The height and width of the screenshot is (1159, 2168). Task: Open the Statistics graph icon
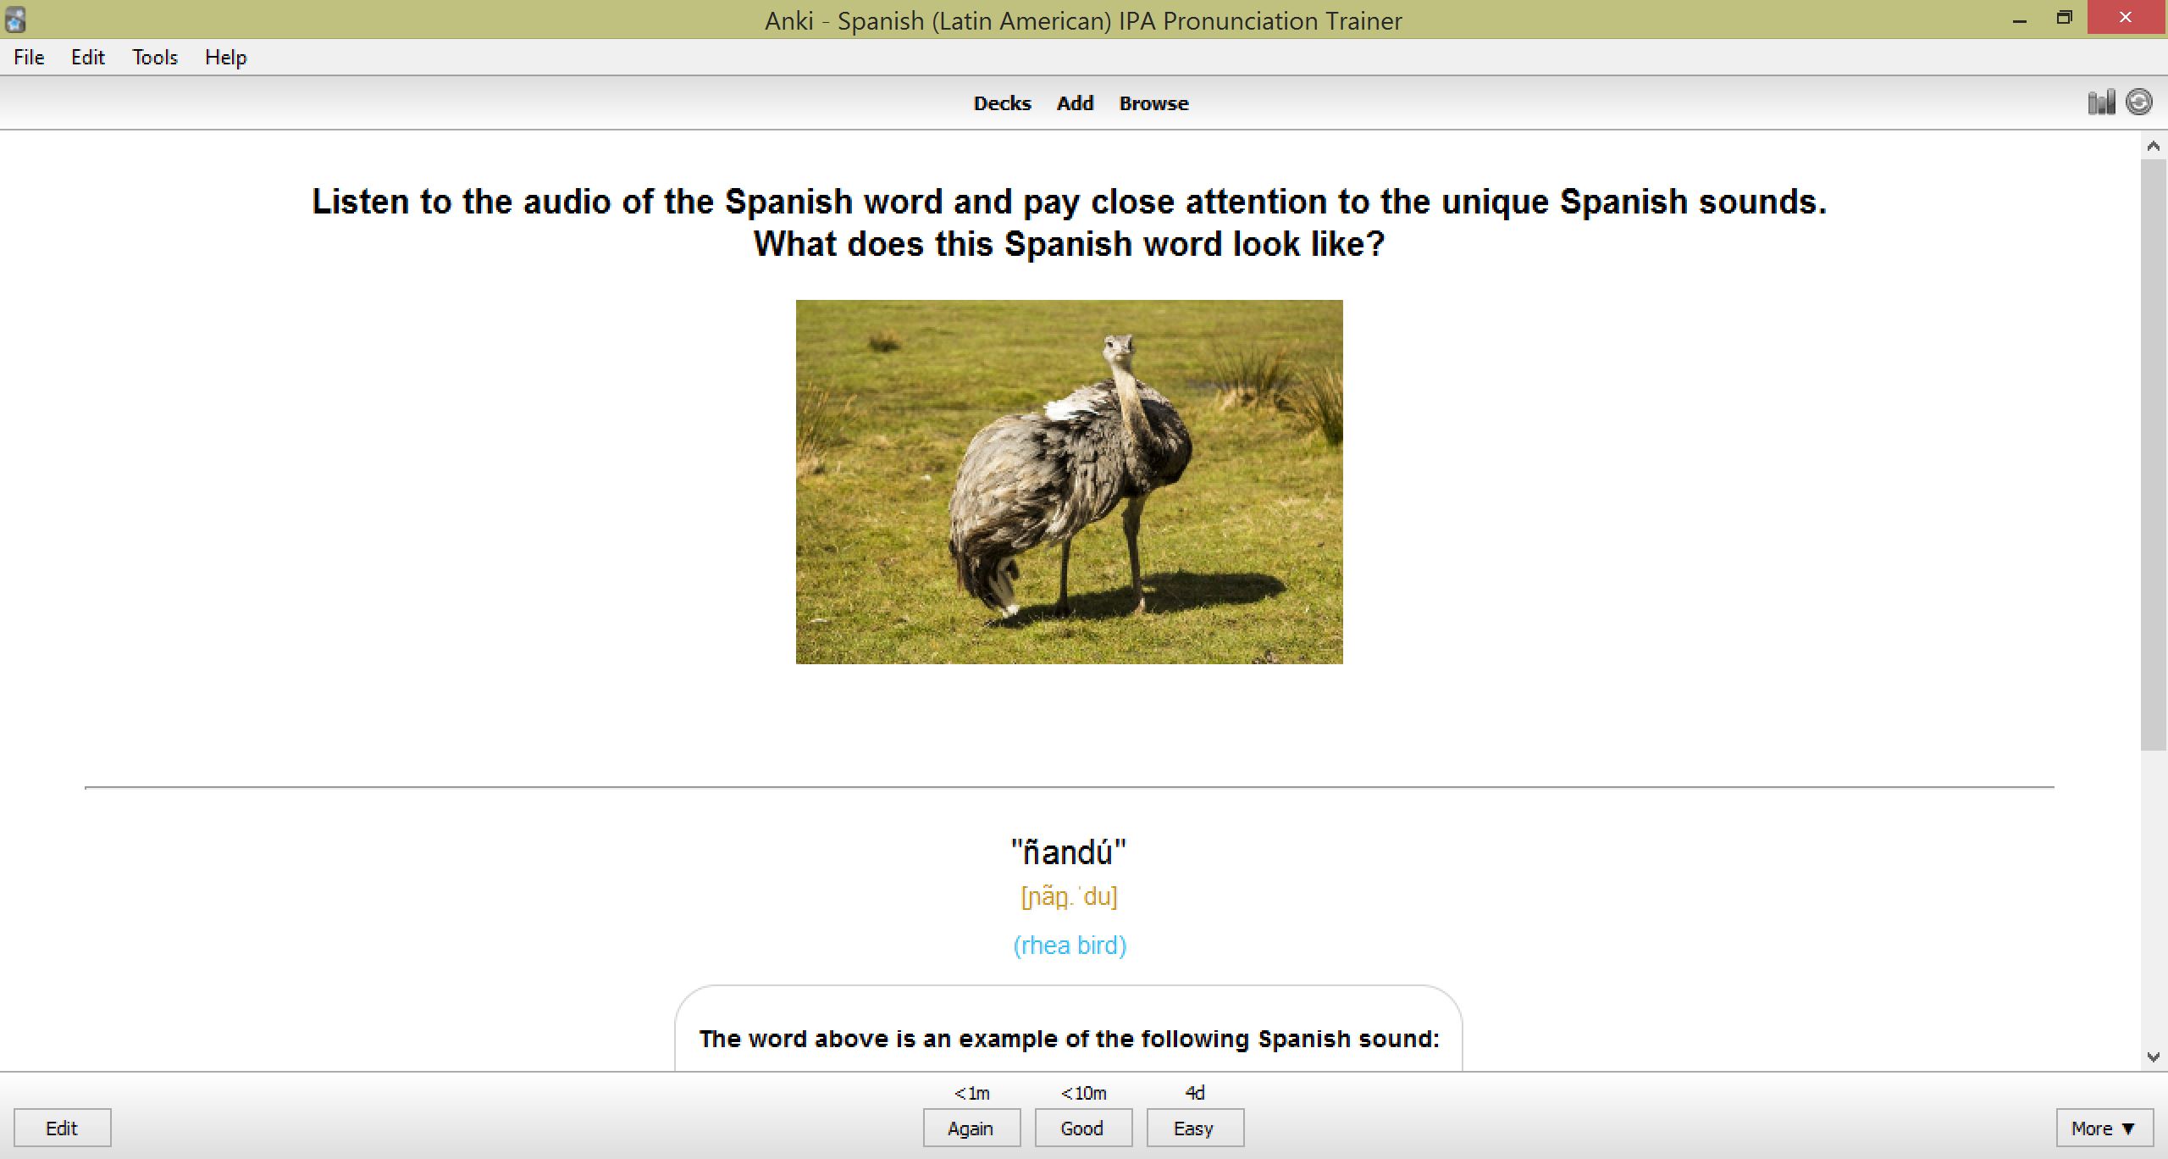click(2101, 103)
